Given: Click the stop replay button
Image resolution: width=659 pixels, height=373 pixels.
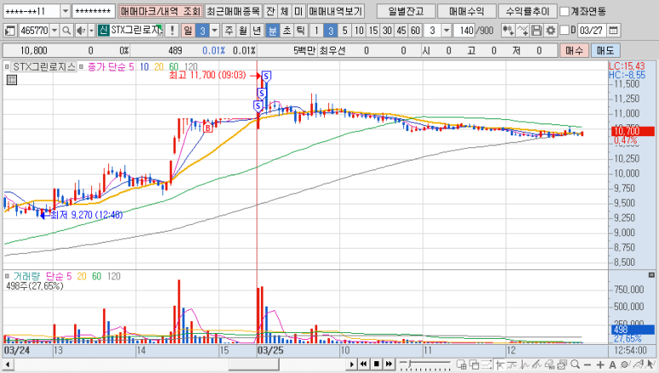Looking at the screenshot, I should coord(376,364).
